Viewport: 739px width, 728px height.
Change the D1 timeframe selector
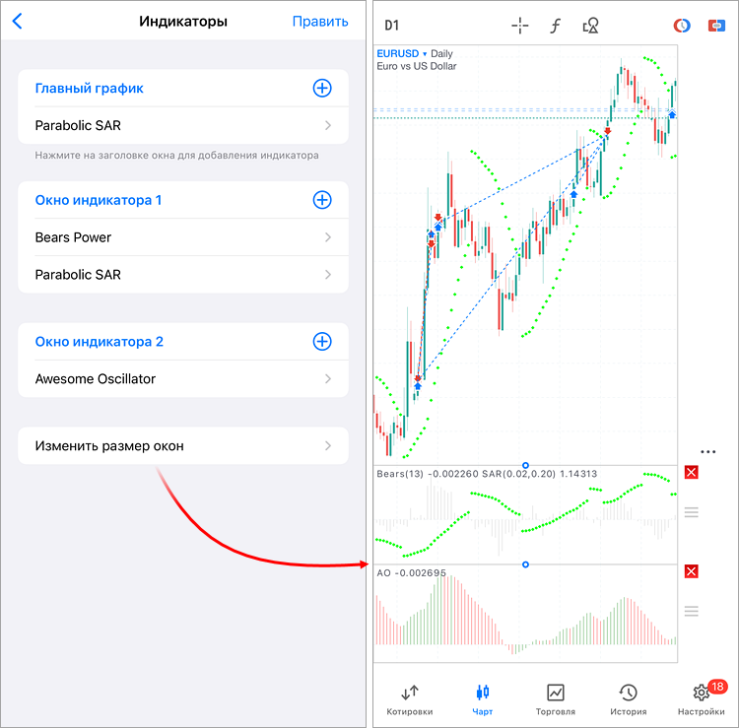[x=391, y=26]
